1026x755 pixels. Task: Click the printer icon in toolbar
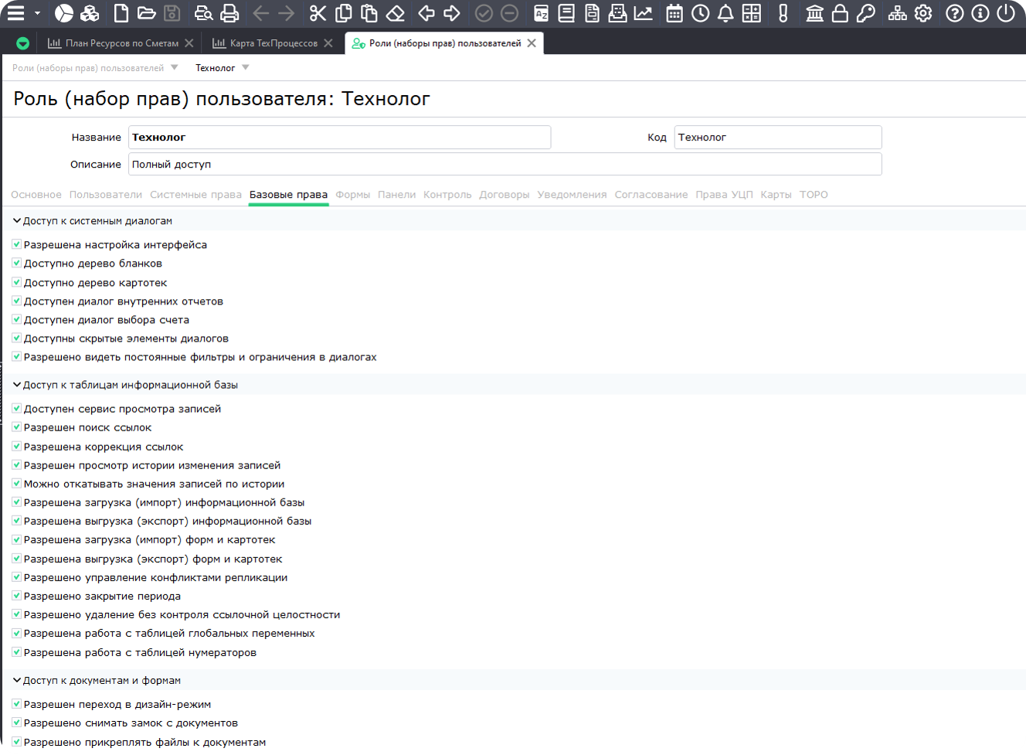coord(229,13)
